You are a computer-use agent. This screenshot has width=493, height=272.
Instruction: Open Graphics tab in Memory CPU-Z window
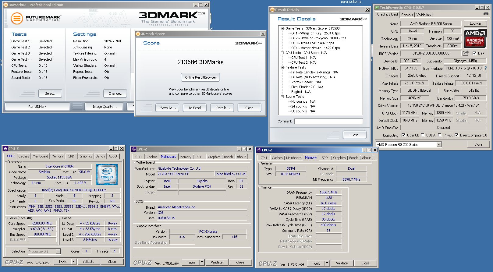click(339, 158)
